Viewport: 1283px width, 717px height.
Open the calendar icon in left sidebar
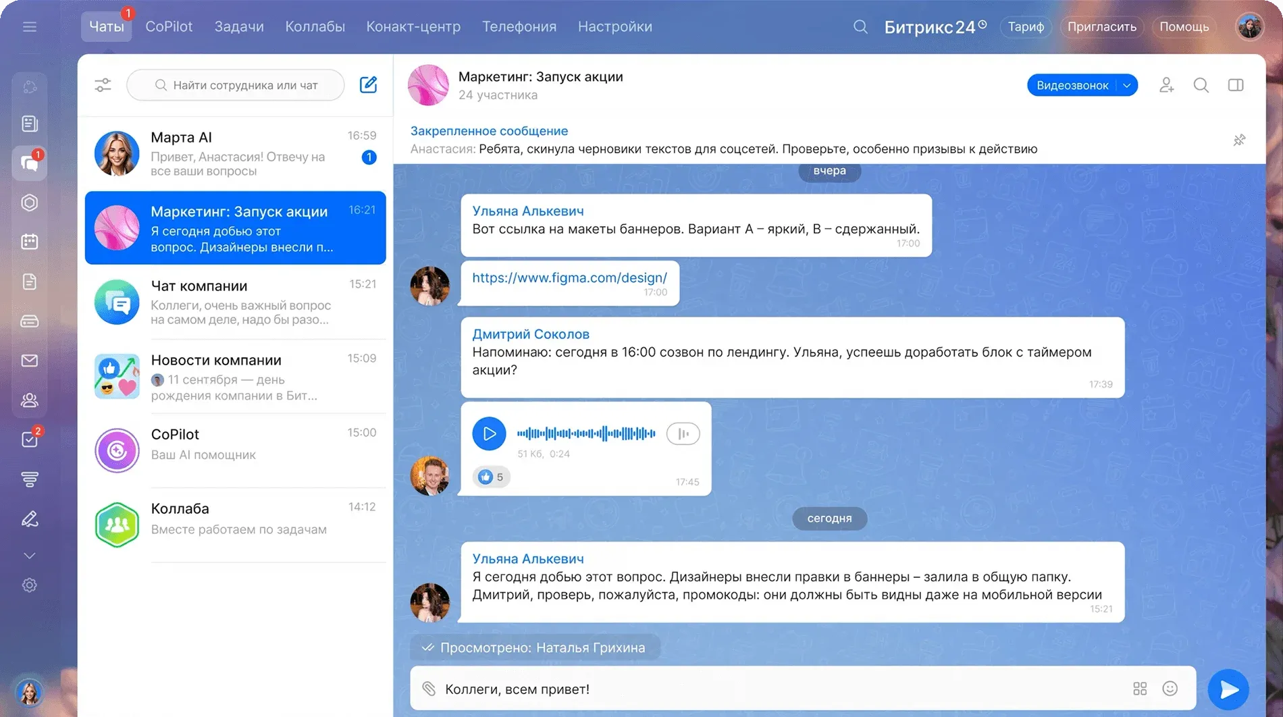29,241
